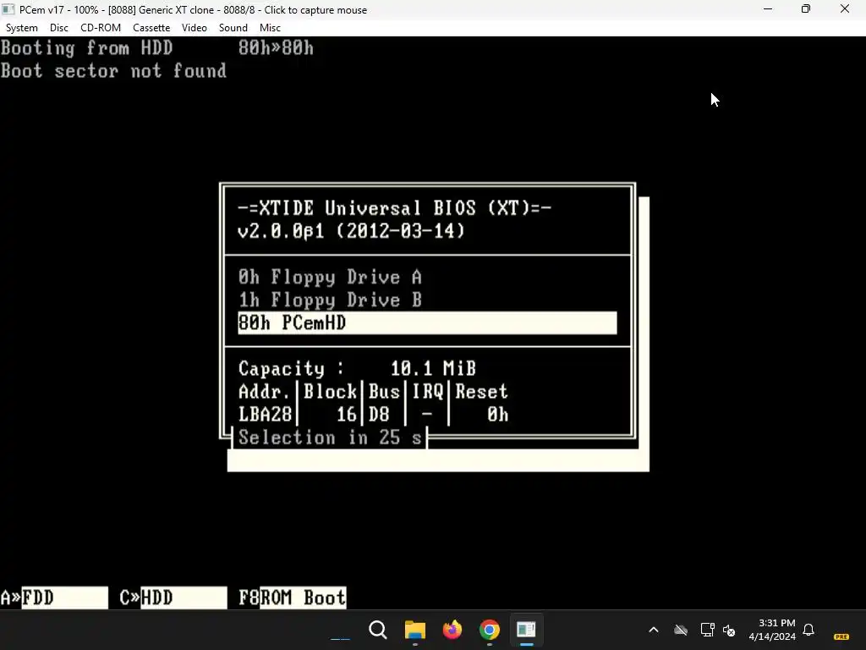Viewport: 866px width, 650px height.
Task: Click the display network tray icon
Action: point(707,630)
